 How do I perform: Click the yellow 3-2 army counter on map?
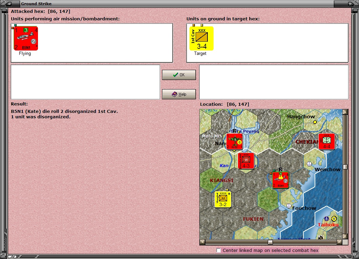[223, 199]
